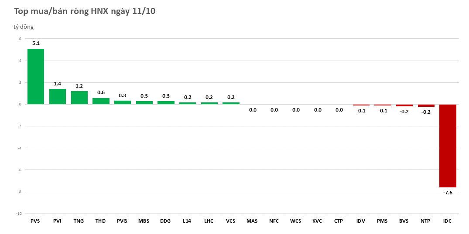Screen dimensions: 469x234
Task: Select the BVS red bar
Action: pyautogui.click(x=404, y=105)
